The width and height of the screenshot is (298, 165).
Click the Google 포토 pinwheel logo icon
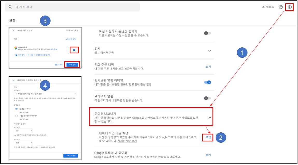tap(15, 48)
